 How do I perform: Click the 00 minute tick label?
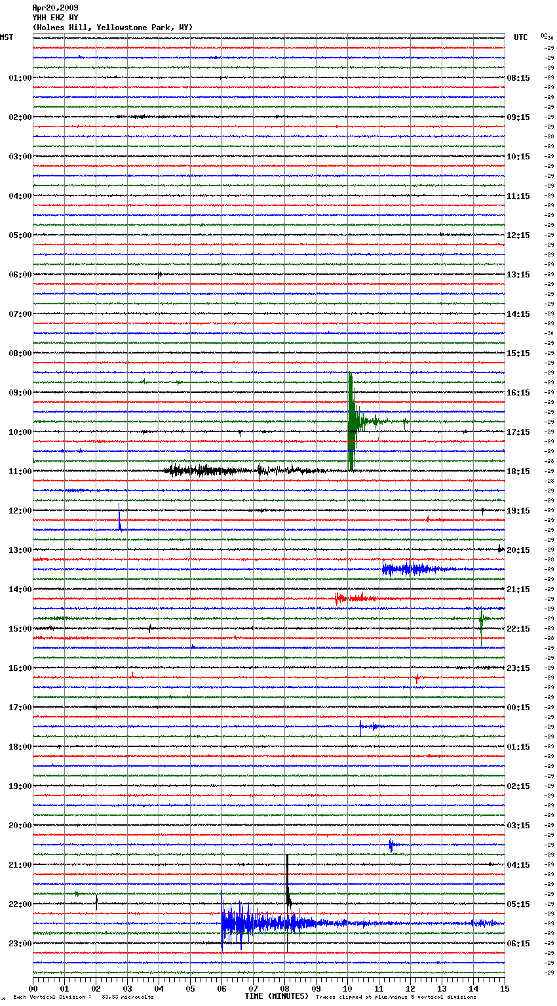pos(33,988)
